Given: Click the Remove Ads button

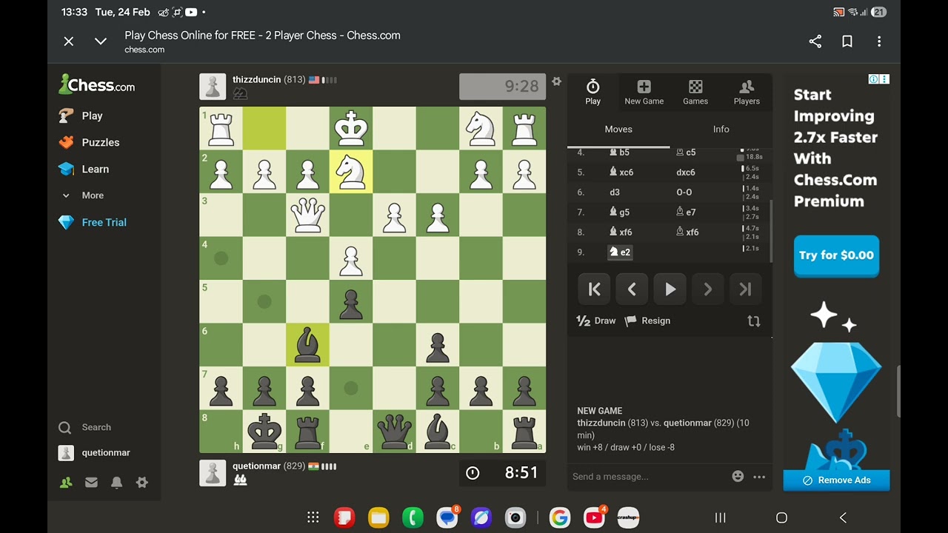Looking at the screenshot, I should 836,480.
